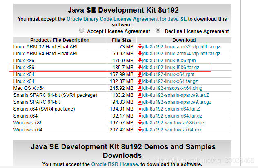Download jdk-8u192-linux-x64.rpm file
This screenshot has height=168, width=258.
click(168, 74)
